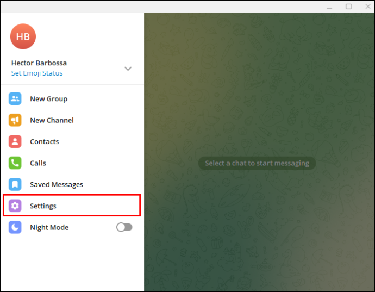Click the Hector Barbossa account name
The width and height of the screenshot is (375, 292).
coord(39,63)
